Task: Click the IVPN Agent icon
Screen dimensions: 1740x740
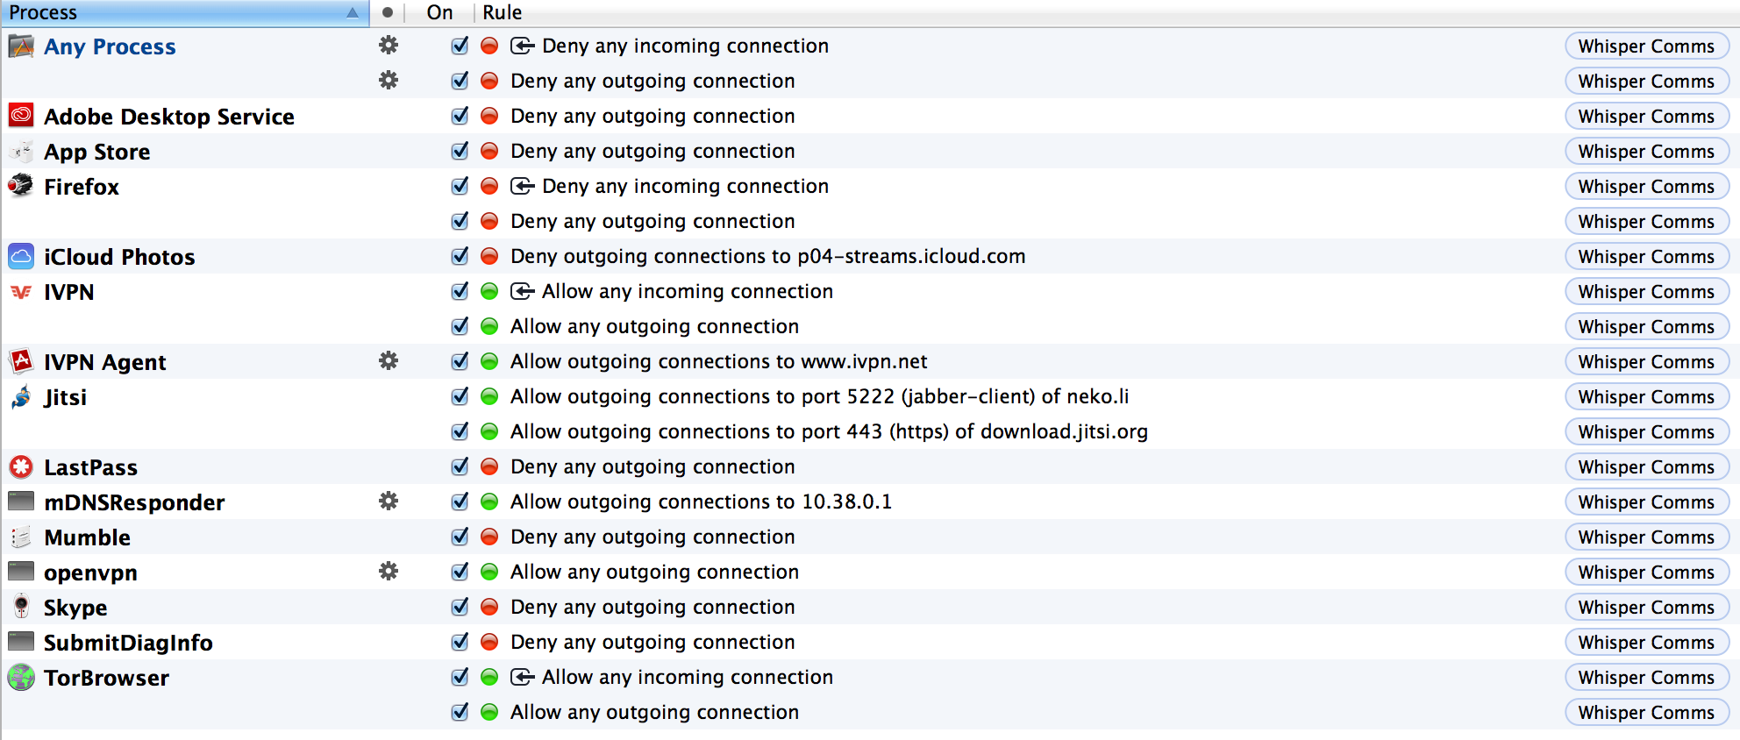Action: pyautogui.click(x=21, y=361)
